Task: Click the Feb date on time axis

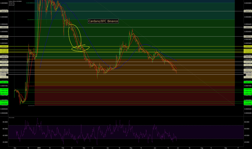Action: coord(63,148)
